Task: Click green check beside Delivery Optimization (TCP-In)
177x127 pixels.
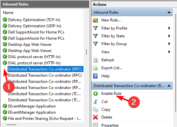Action: point(5,20)
